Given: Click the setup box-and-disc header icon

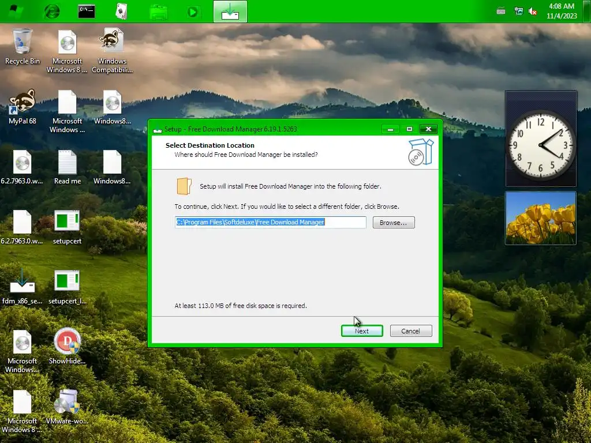Looking at the screenshot, I should [x=421, y=152].
